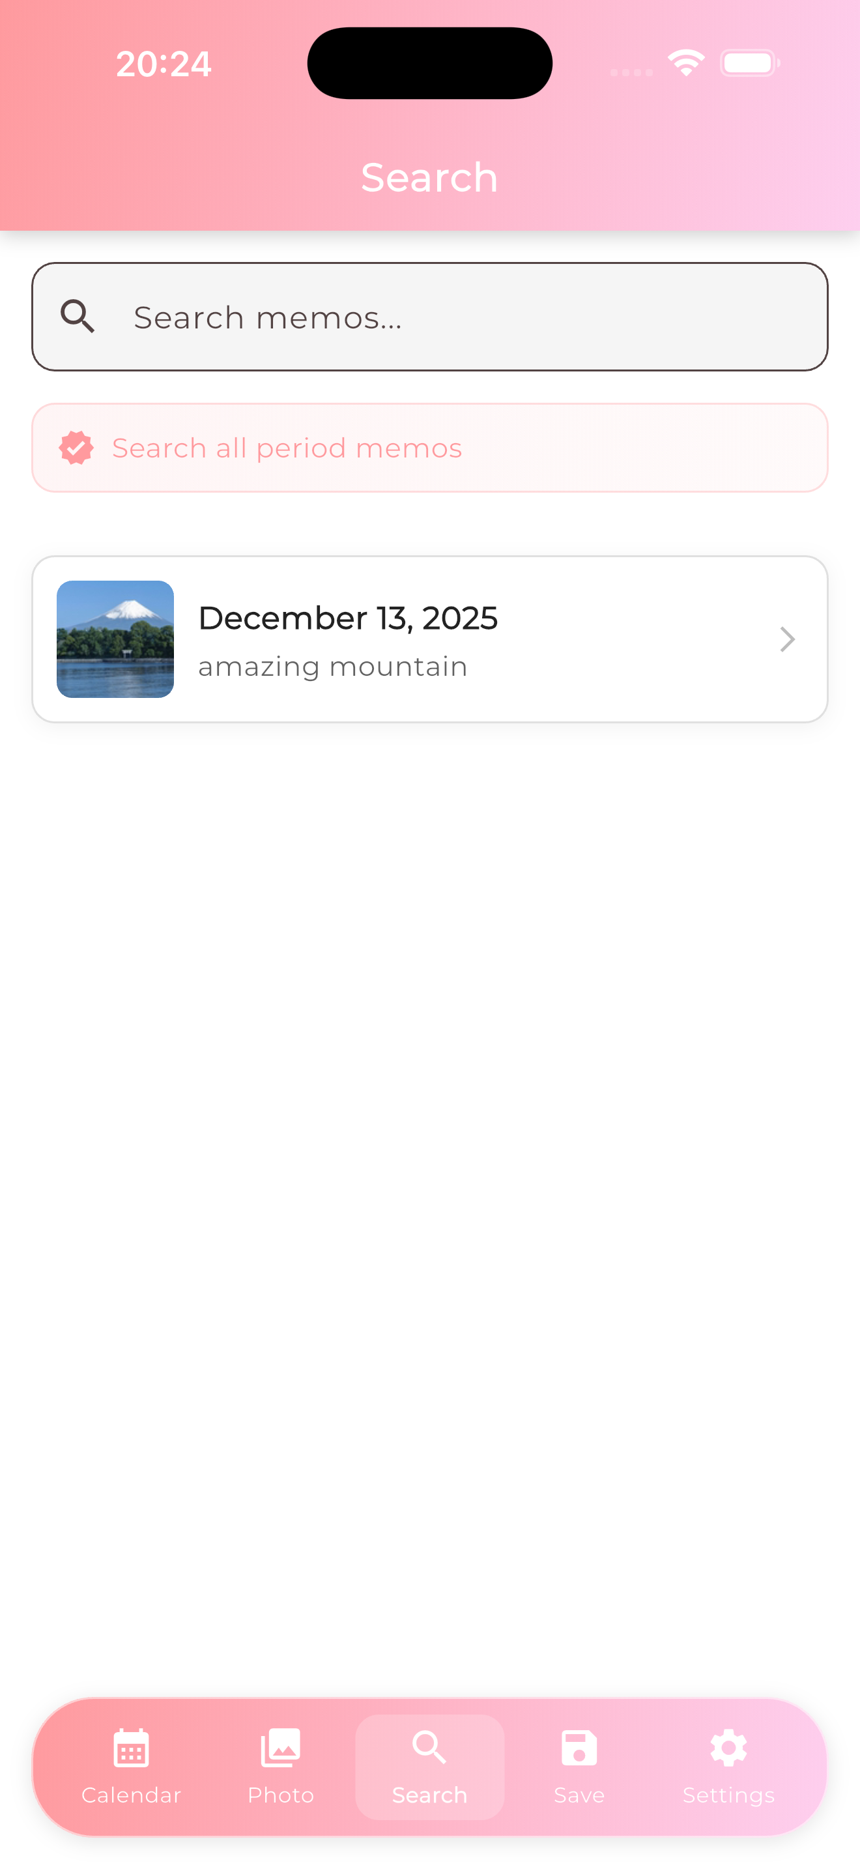Click the calendar icon in bottom bar
The image size is (860, 1869).
(x=131, y=1748)
